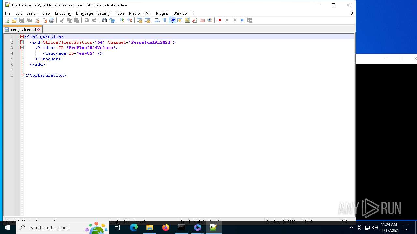Image resolution: width=417 pixels, height=234 pixels.
Task: Click the Save recorded macro icon
Action: [250, 20]
